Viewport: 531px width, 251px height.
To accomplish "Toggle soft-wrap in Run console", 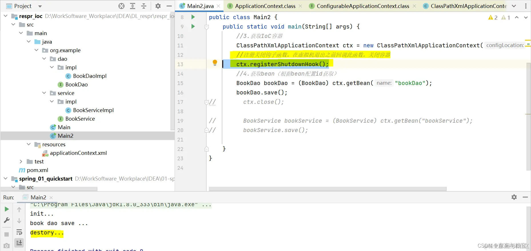I will tap(19, 232).
